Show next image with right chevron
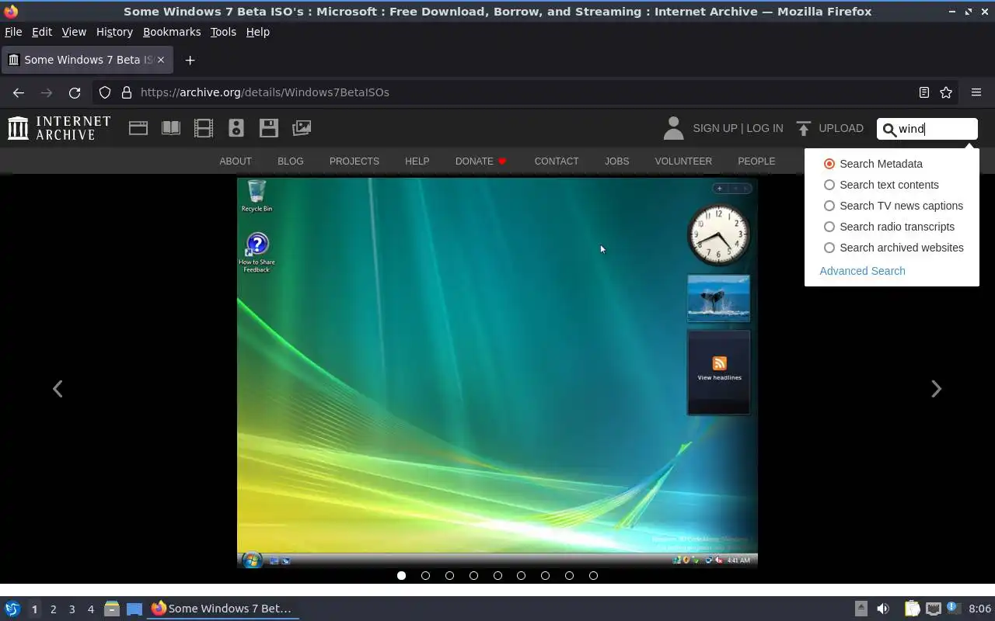The height and width of the screenshot is (621, 995). click(936, 389)
